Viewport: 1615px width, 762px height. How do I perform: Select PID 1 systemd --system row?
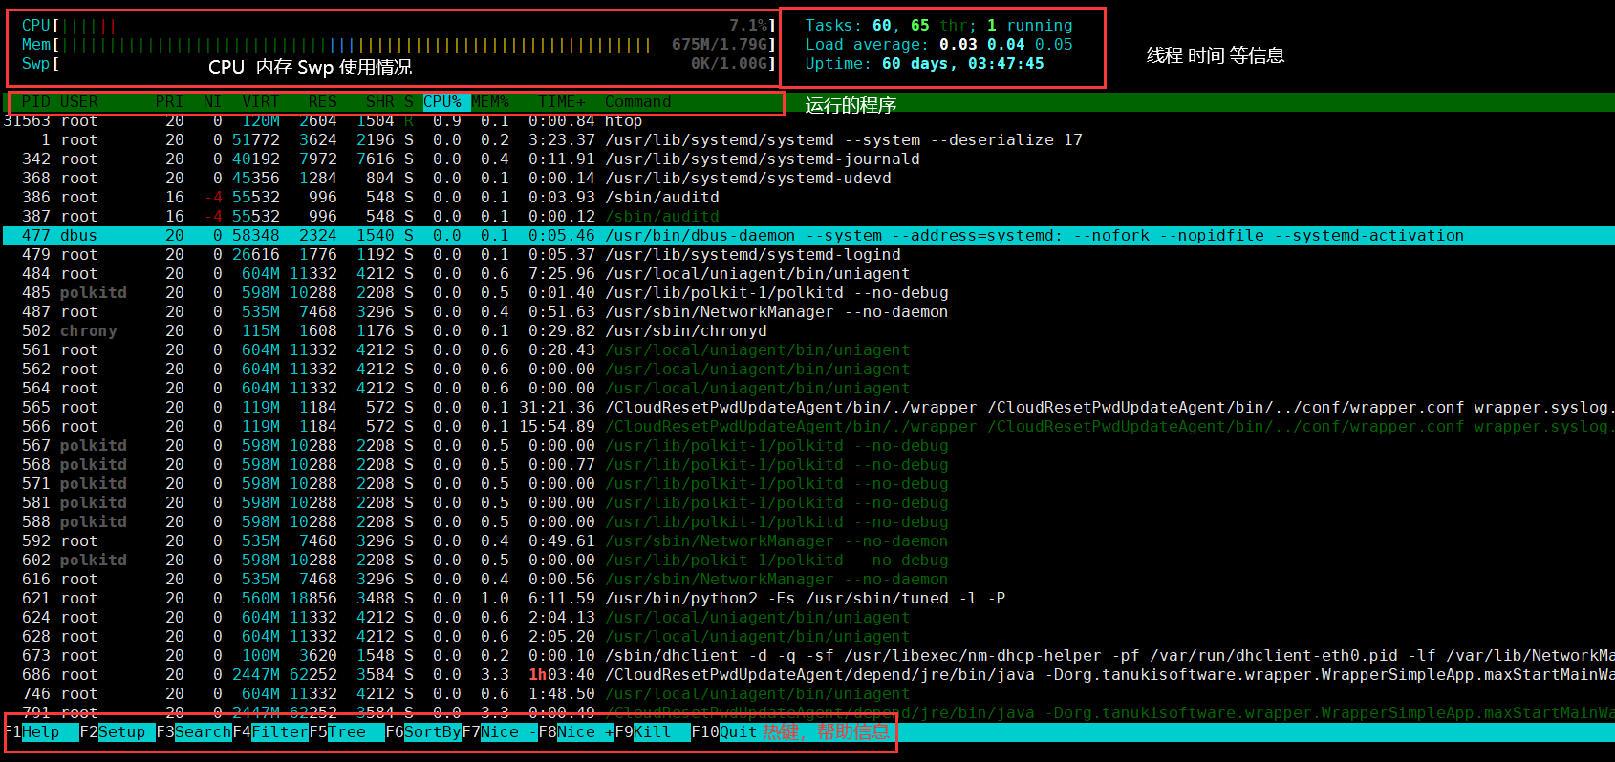tap(807, 140)
